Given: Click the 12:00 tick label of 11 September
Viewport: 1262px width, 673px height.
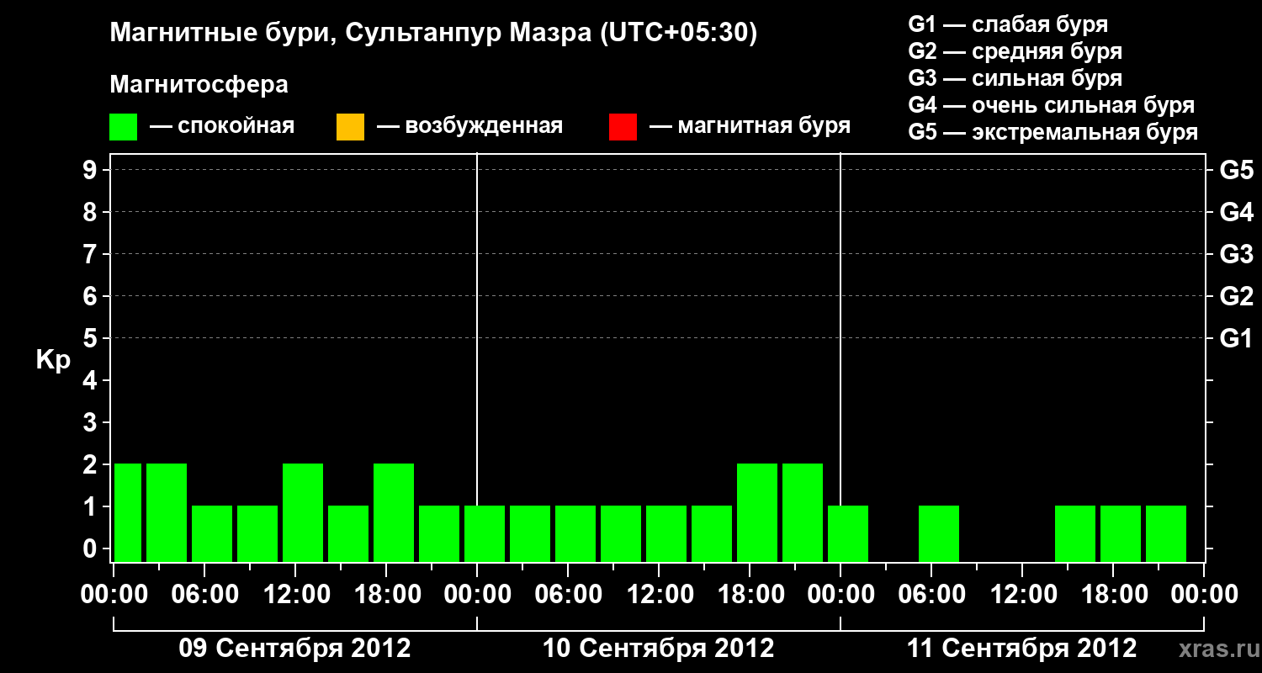Looking at the screenshot, I should point(1022,595).
